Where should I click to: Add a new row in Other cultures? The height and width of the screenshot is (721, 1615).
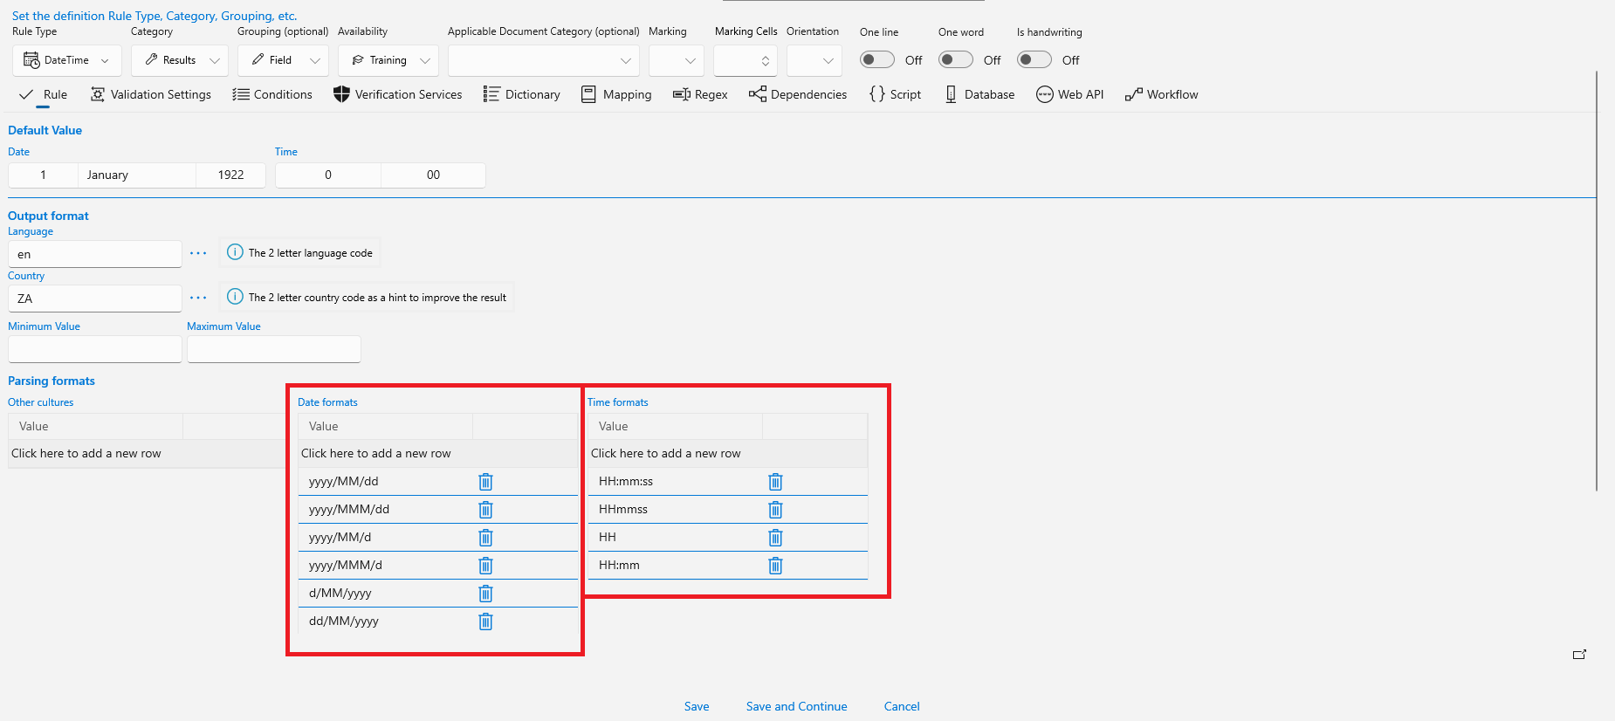coord(148,454)
